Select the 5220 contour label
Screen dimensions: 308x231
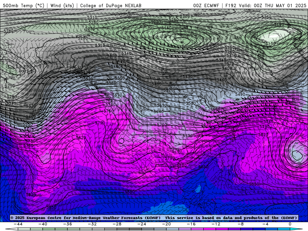click(x=156, y=22)
